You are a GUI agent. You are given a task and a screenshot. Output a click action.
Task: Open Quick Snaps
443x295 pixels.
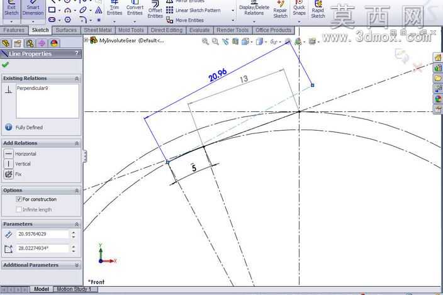[299, 8]
